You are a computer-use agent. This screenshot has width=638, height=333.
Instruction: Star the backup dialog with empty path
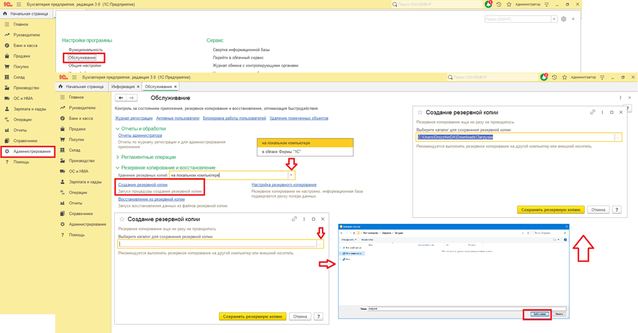point(122,219)
